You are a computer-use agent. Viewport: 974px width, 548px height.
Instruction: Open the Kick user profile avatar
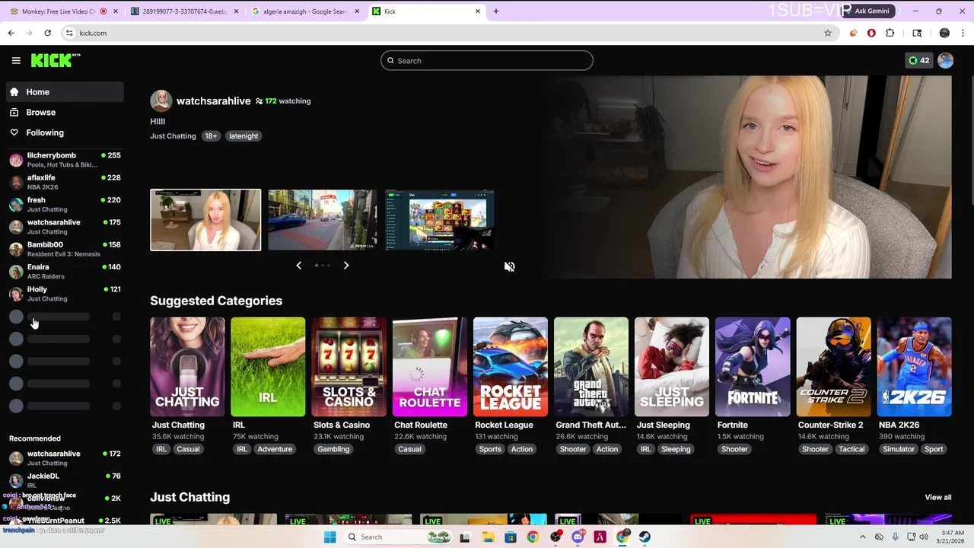pyautogui.click(x=945, y=61)
